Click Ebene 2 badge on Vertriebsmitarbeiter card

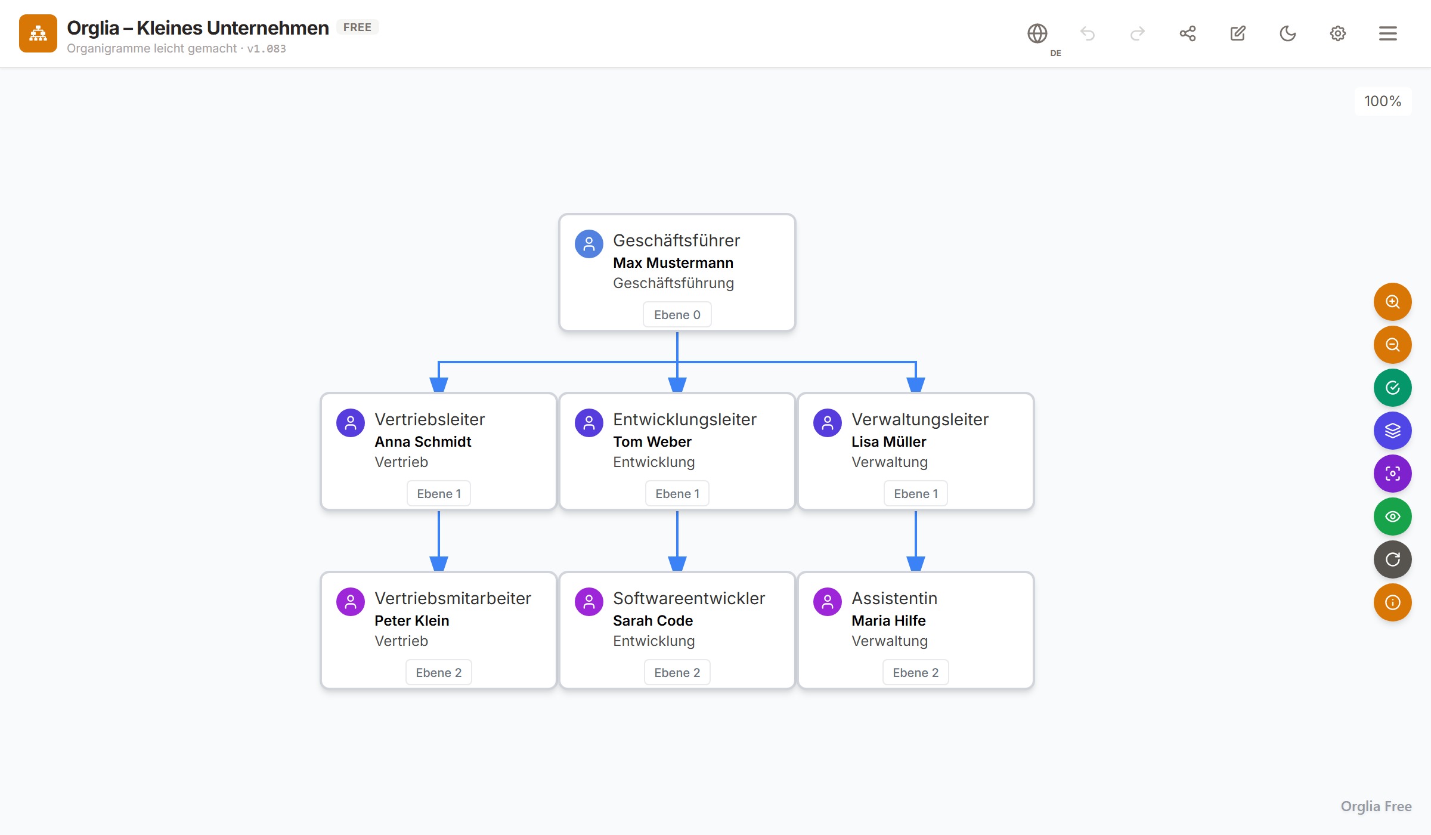(439, 672)
